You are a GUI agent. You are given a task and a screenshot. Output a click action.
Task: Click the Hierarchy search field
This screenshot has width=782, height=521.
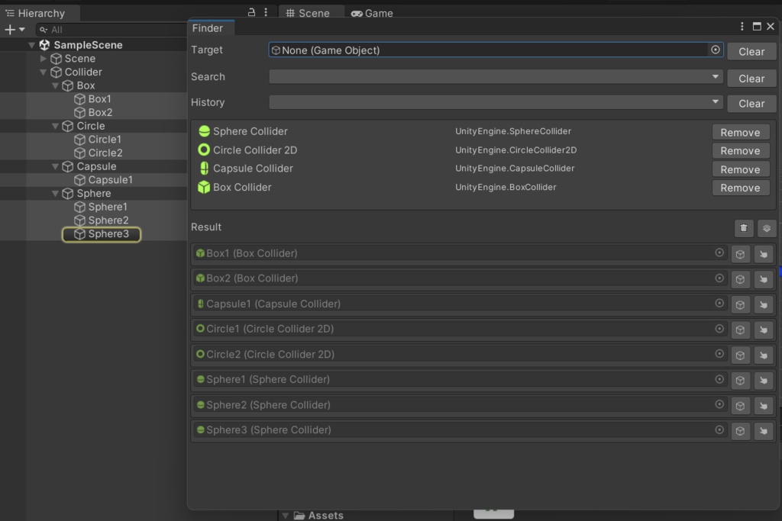coord(111,30)
